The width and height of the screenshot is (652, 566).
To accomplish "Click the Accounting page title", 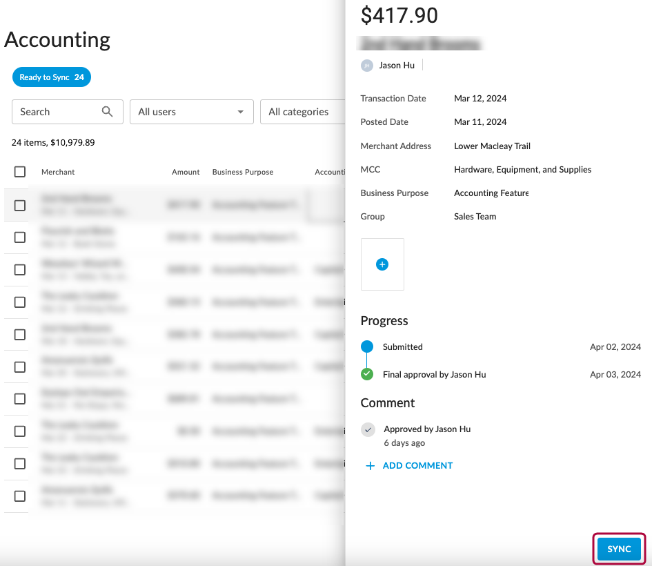I will pos(57,40).
